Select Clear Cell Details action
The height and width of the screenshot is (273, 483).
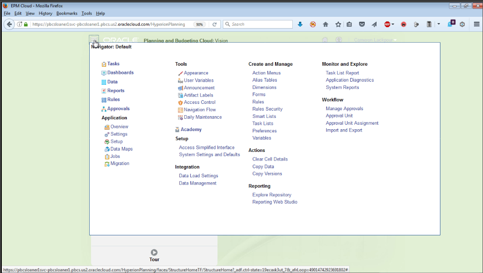pos(270,159)
